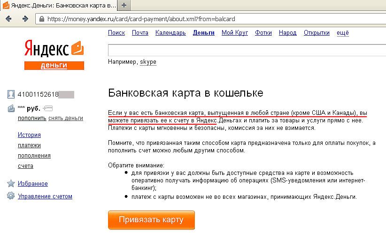The width and height of the screenshot is (386, 241).
Task: Click the Привязать карту orange button
Action: [x=151, y=220]
